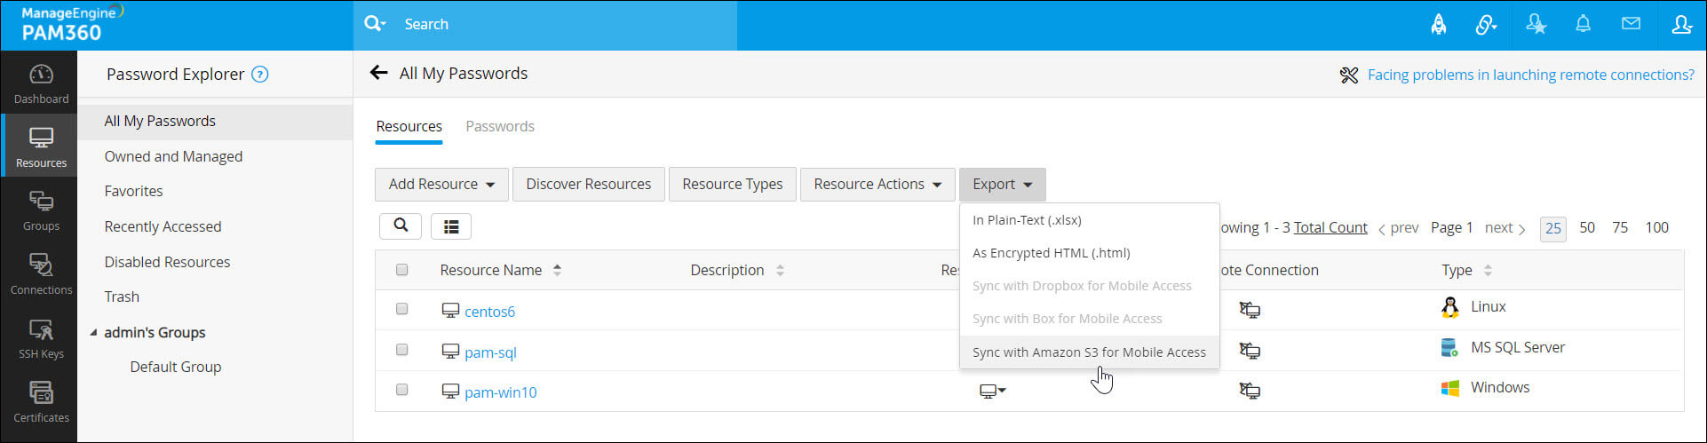Click the Discover Resources button
1707x443 pixels.
click(588, 185)
